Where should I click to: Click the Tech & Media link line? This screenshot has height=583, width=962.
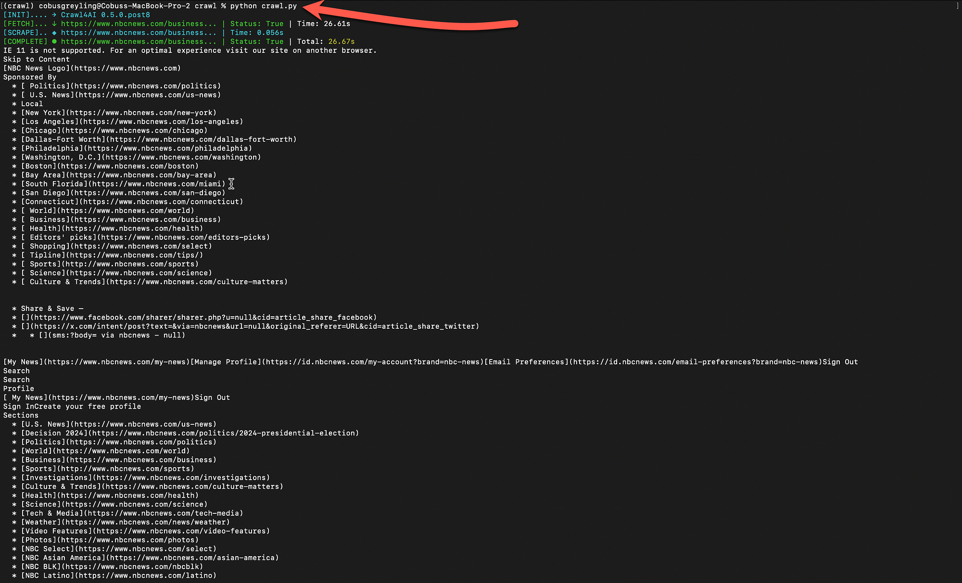tap(132, 513)
